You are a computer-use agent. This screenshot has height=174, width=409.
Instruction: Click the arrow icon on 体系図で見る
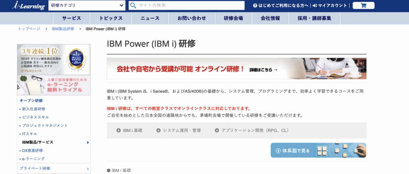click(278, 151)
